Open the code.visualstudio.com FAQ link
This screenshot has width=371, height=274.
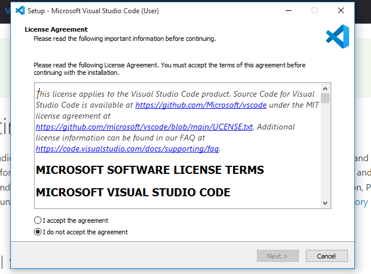pos(127,149)
